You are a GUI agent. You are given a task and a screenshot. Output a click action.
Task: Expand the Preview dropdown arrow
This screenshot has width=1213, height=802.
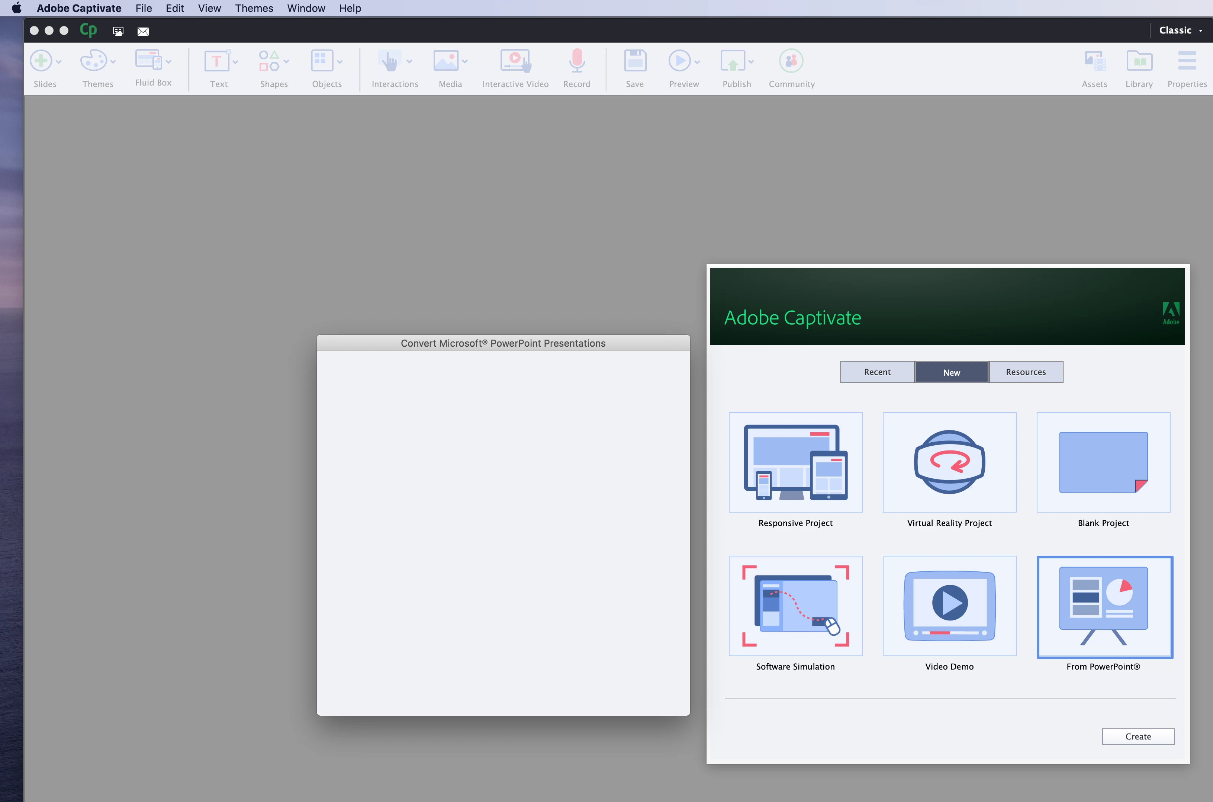tap(697, 61)
